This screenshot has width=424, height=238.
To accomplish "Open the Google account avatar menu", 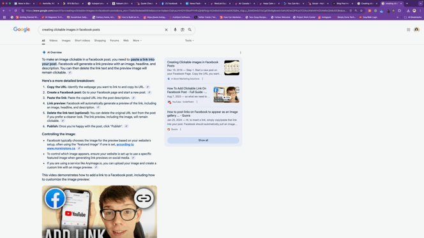I will click(416, 30).
